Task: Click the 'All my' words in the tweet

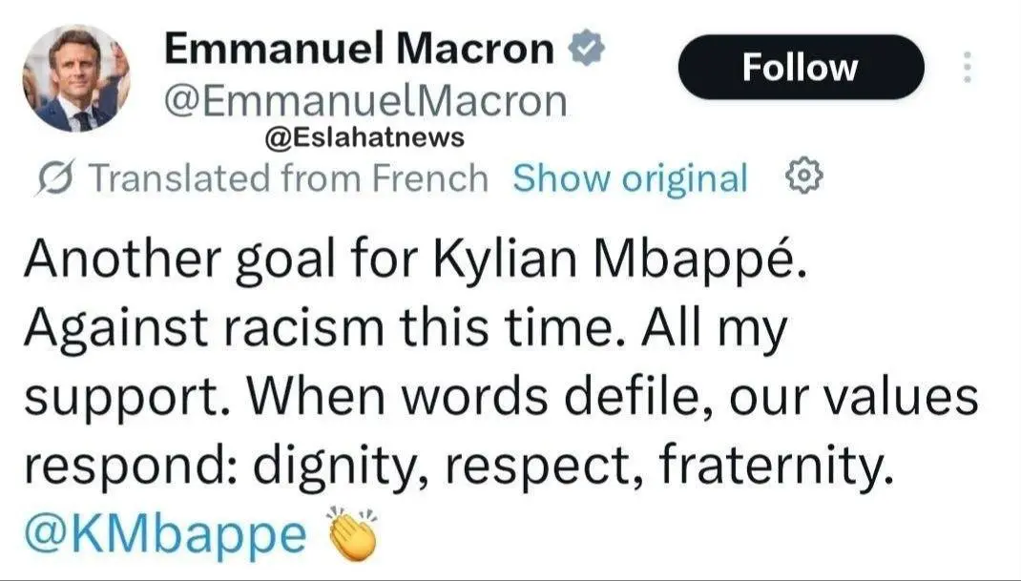Action: coord(715,329)
